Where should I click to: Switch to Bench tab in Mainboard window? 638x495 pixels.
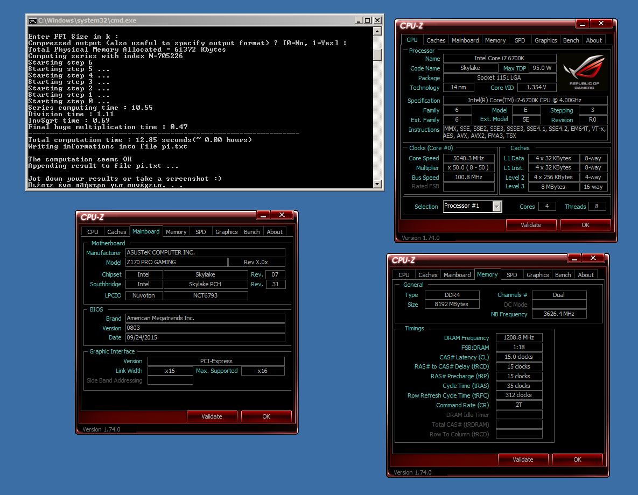pyautogui.click(x=251, y=232)
